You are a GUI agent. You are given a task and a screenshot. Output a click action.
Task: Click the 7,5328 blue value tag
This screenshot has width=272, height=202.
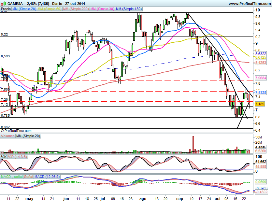tap(261, 93)
